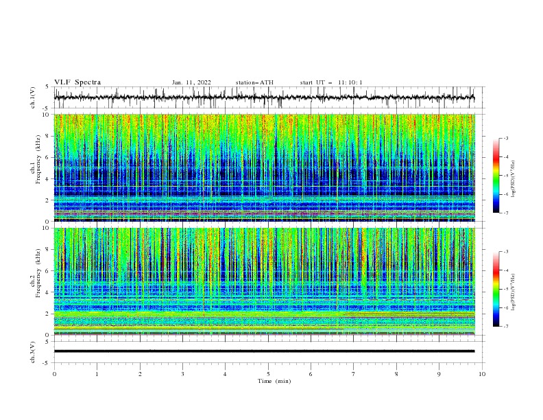Image resolution: width=543 pixels, height=420 pixels.
Task: Click the '-5' tick on ch.2 colorbar
Action: click(x=505, y=289)
